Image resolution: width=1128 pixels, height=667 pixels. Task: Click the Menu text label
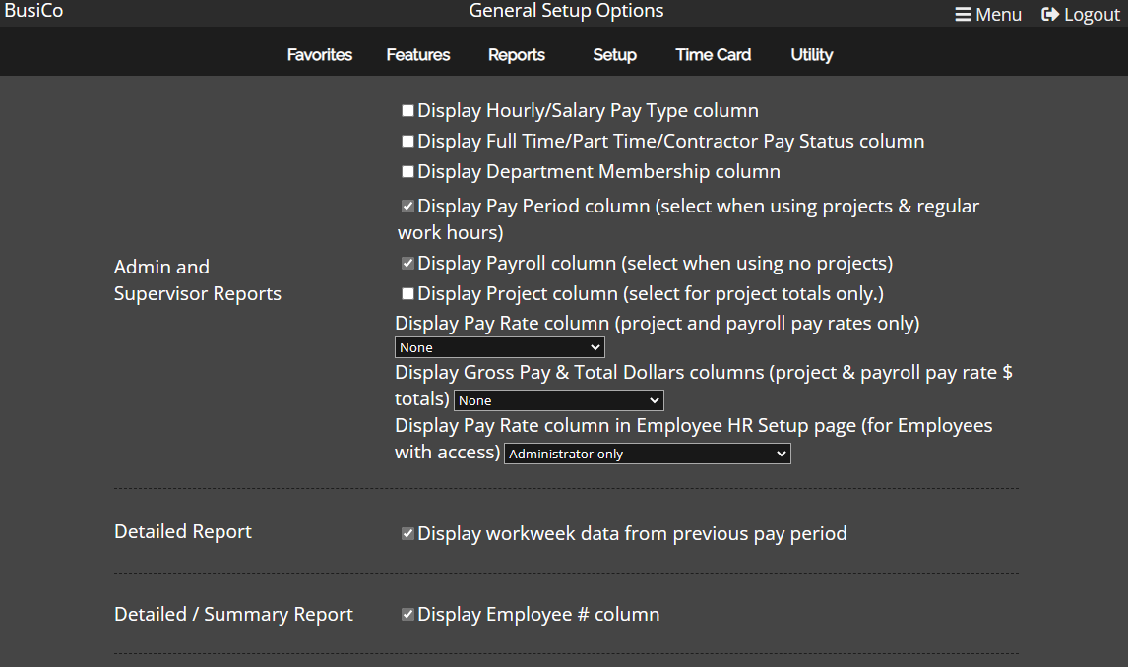(x=998, y=15)
